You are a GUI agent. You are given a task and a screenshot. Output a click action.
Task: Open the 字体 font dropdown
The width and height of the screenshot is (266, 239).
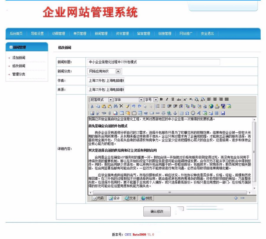129,100
